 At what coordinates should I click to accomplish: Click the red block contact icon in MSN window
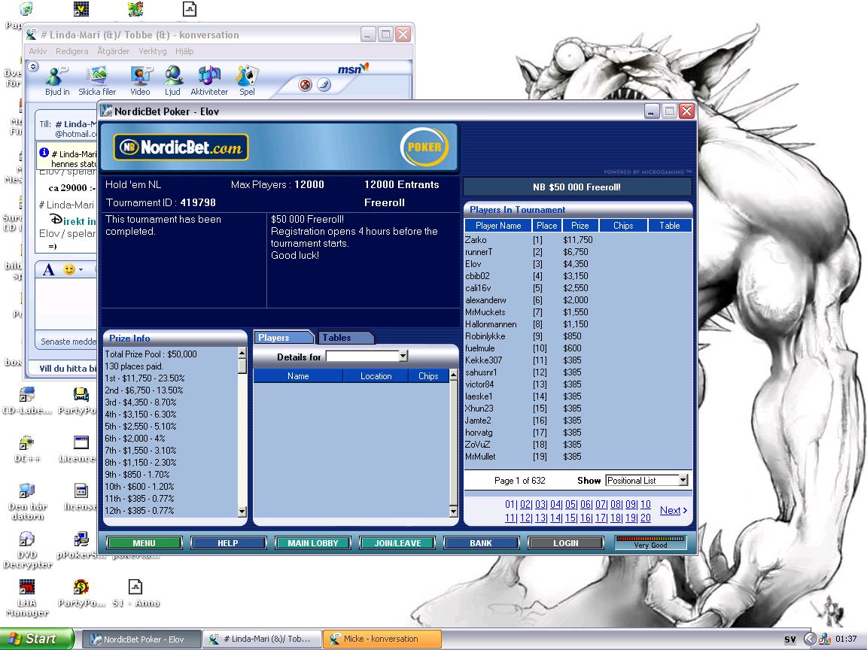(306, 84)
